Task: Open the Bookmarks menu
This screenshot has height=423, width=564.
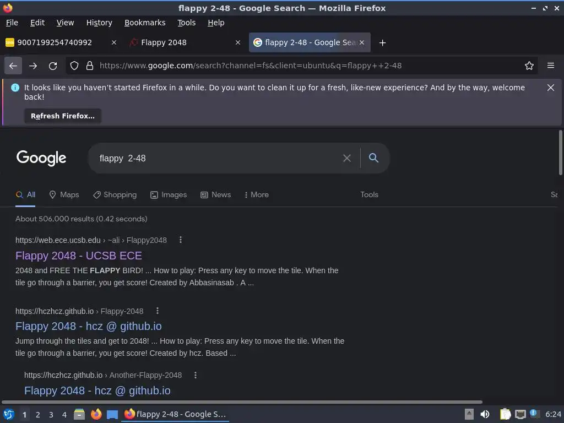Action: 145,23
